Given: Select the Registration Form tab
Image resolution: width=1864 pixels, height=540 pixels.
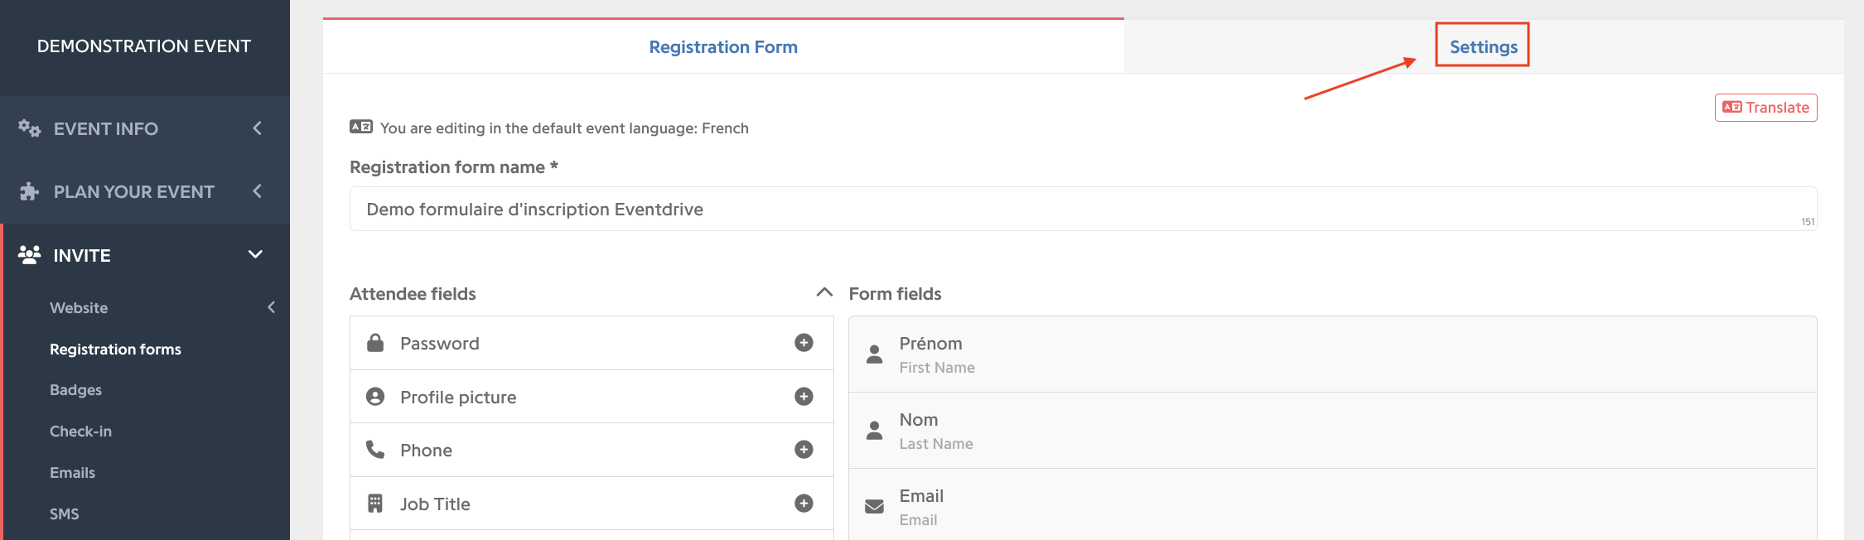Looking at the screenshot, I should 723,47.
